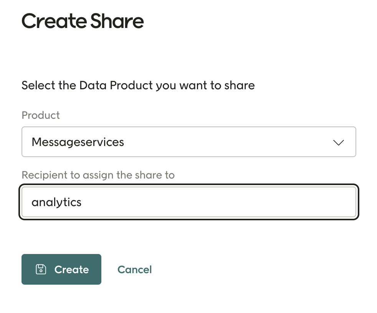Click the save icon in Create button

click(x=41, y=269)
